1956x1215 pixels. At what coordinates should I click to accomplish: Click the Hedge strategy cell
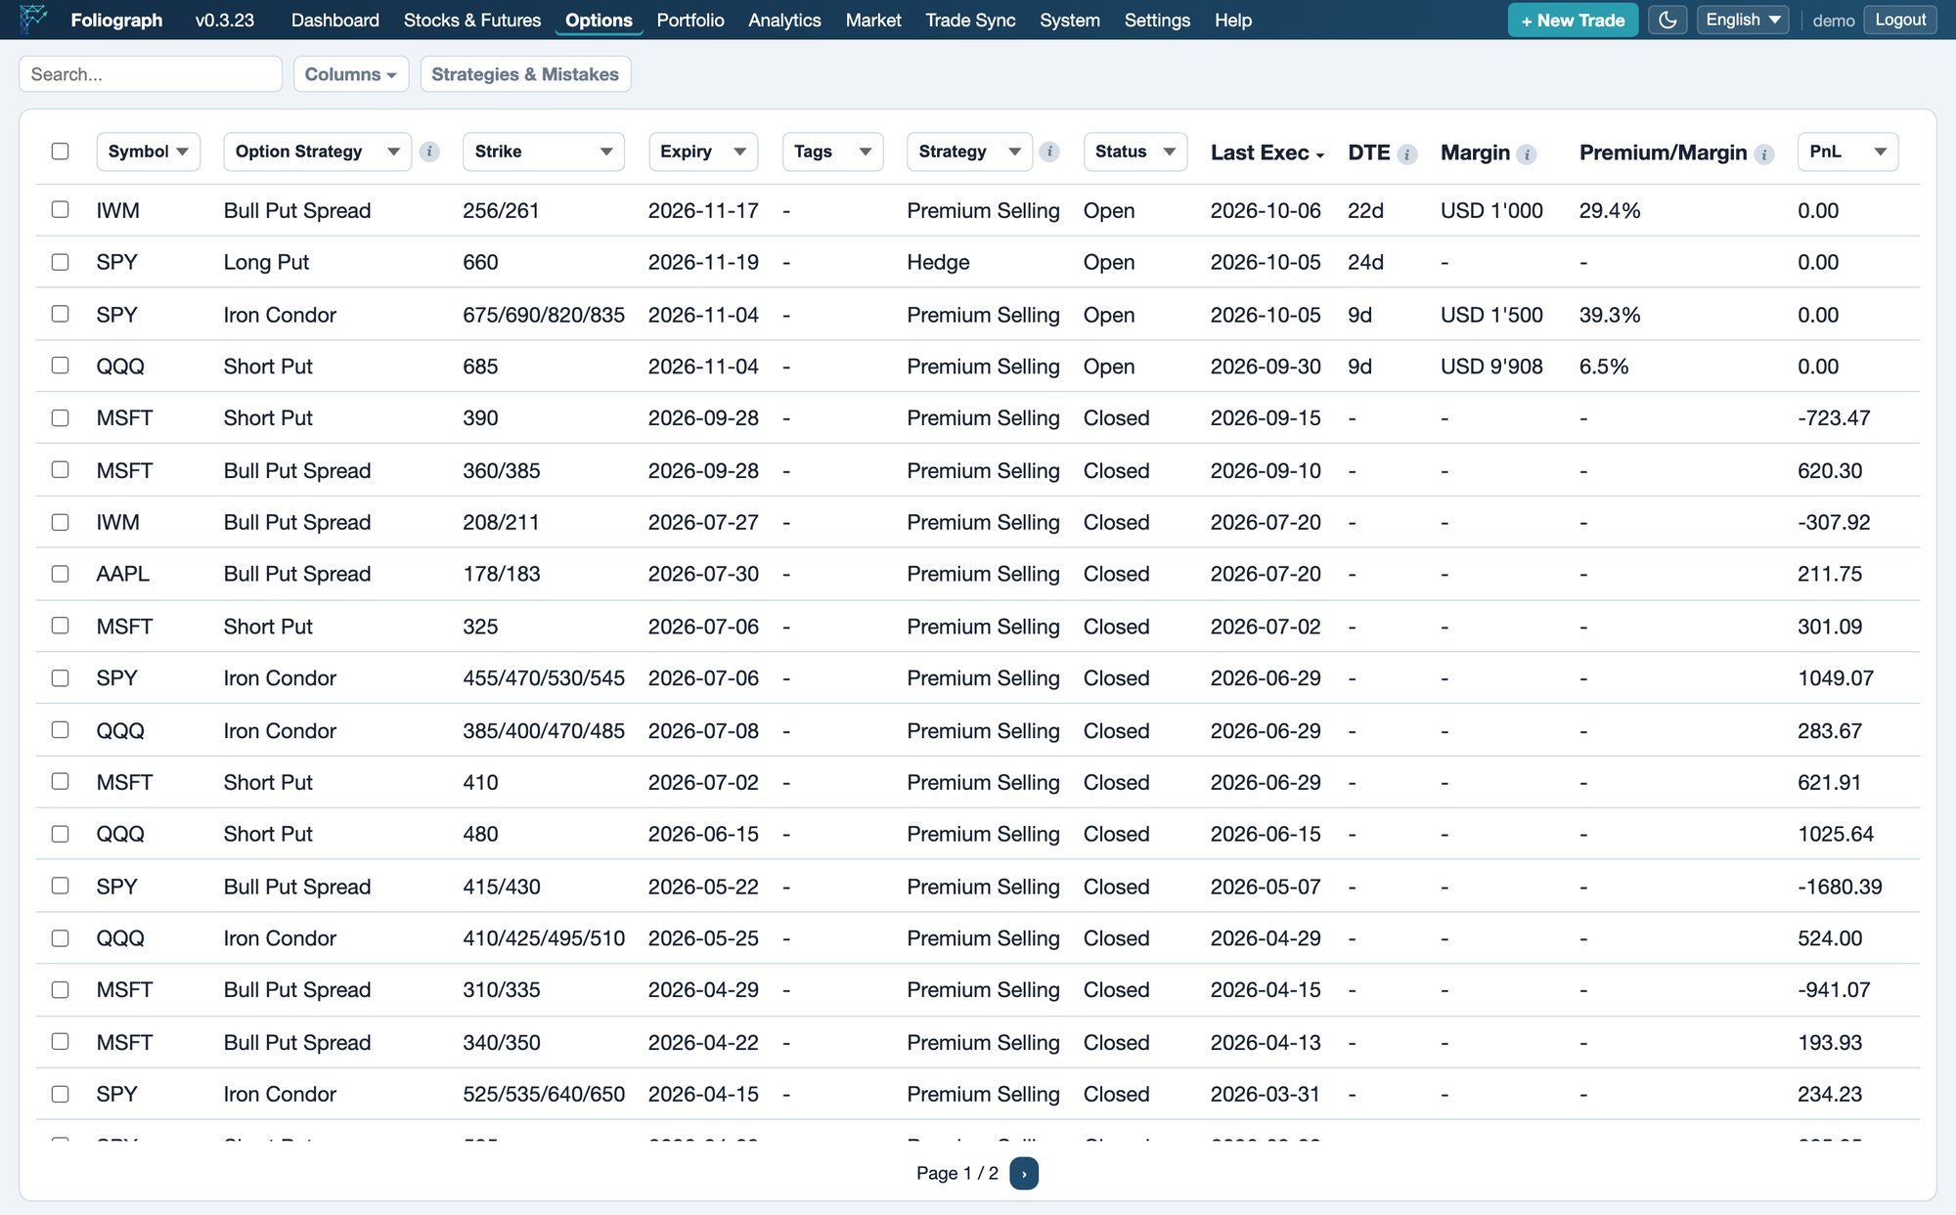coord(938,262)
